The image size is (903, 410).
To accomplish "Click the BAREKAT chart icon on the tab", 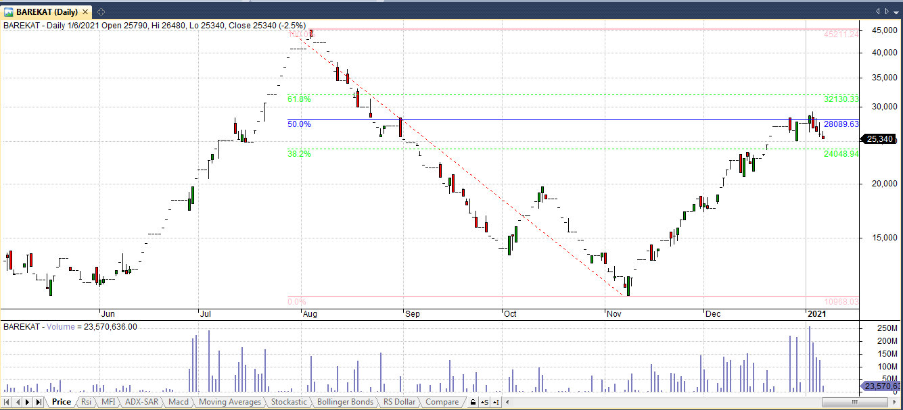I will click(x=9, y=11).
